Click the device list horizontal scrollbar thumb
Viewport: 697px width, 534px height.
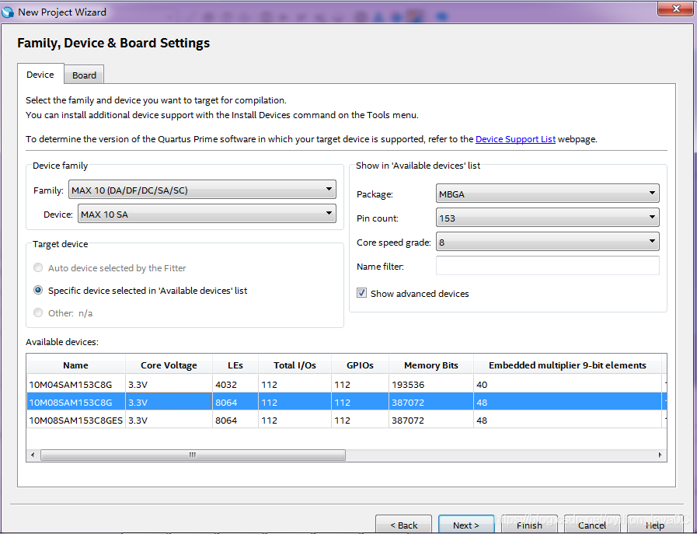193,455
